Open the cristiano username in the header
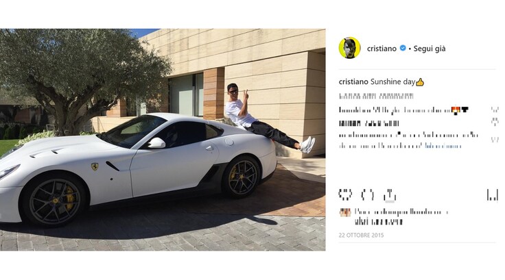Viewport: 505px width, 280px height. 381,49
